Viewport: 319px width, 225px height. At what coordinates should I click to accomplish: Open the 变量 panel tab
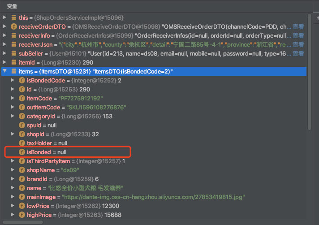coord(12,6)
